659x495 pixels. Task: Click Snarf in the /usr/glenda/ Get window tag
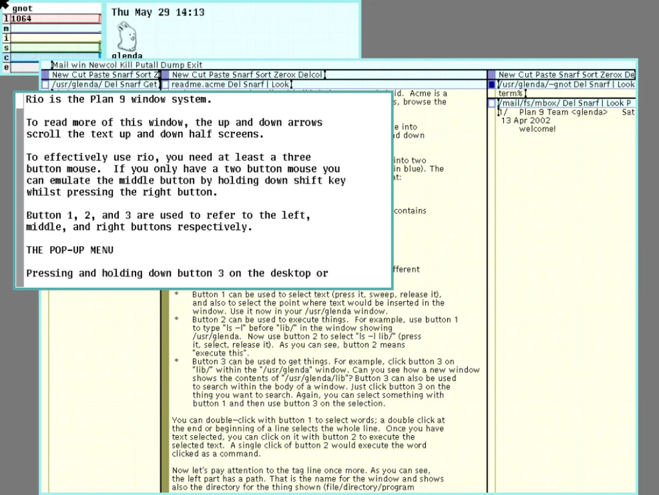[131, 84]
